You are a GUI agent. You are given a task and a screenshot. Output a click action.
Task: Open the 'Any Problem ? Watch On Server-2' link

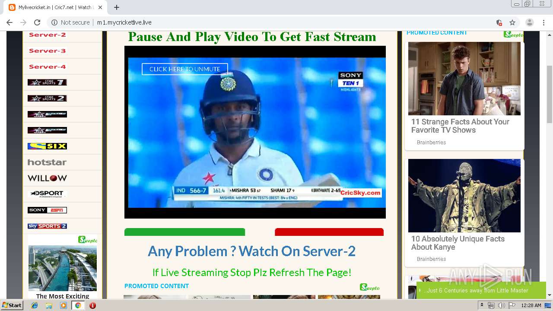252,251
